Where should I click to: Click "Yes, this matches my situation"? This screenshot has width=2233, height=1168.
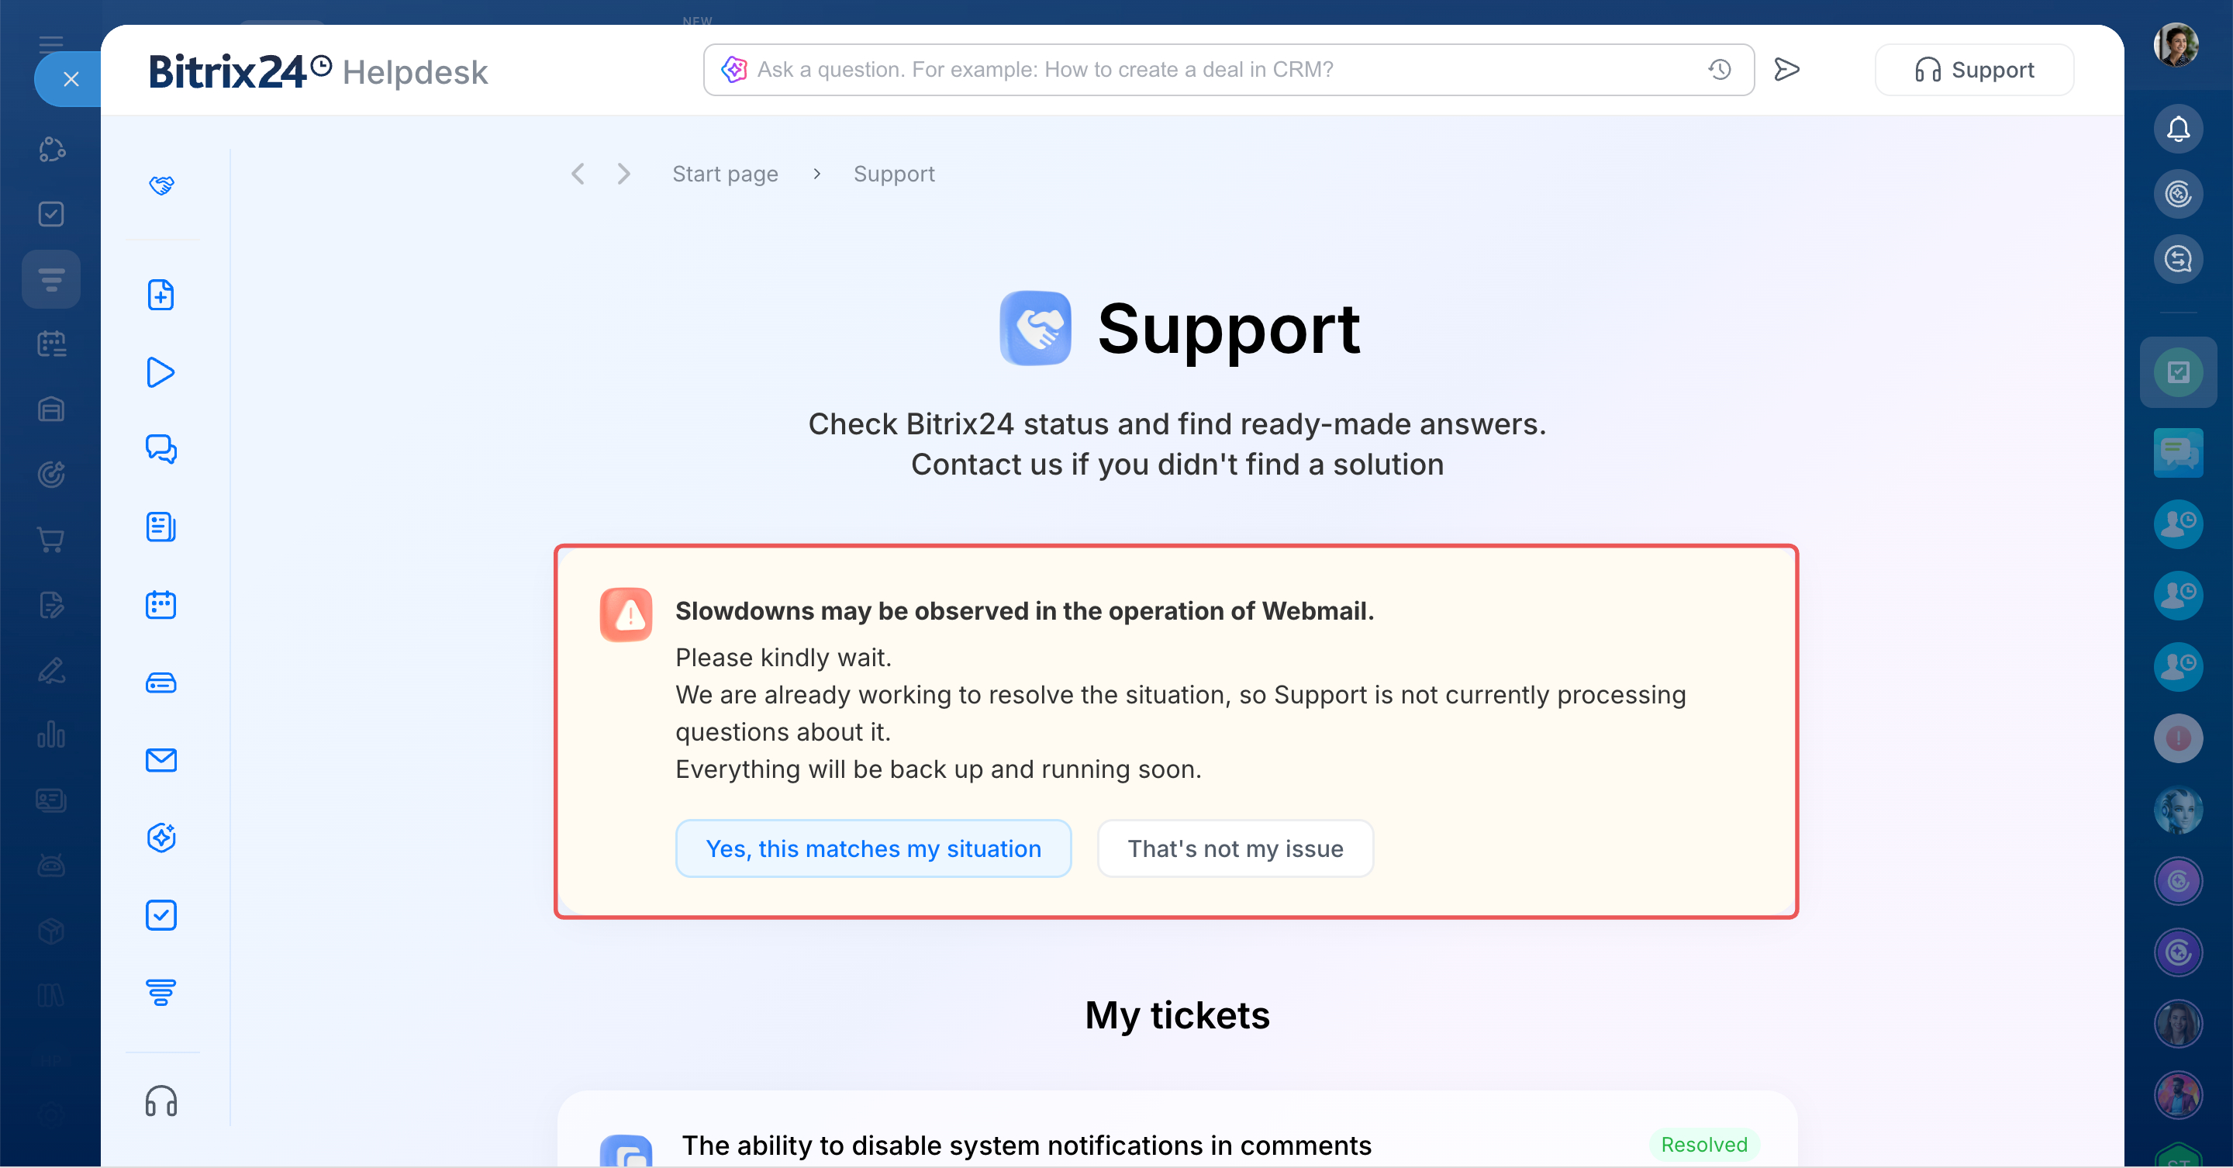(873, 848)
